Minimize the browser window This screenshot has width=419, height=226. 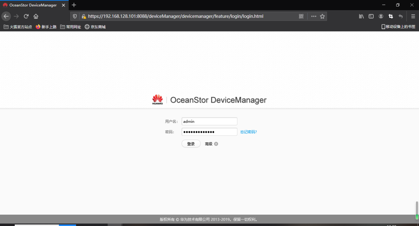[x=384, y=5]
